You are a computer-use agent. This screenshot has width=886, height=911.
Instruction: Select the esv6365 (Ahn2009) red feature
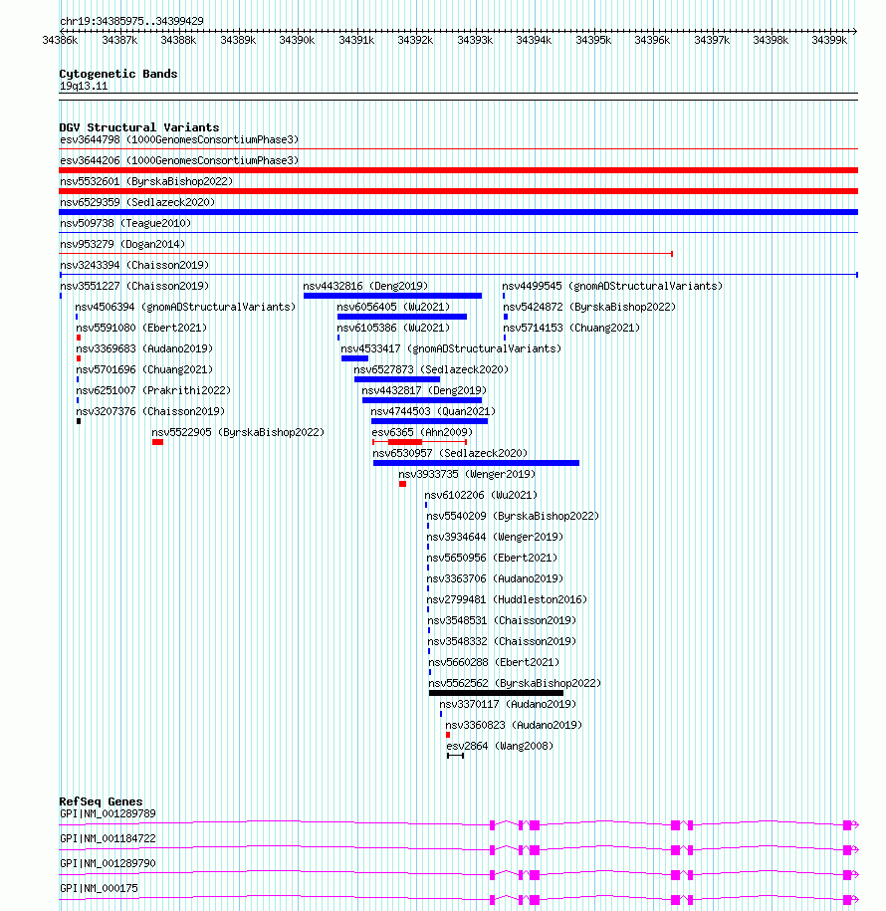[419, 442]
